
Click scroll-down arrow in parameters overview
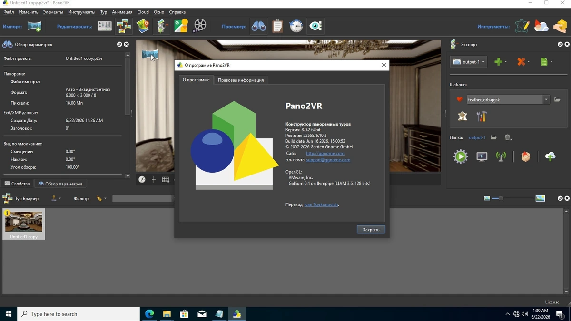128,176
